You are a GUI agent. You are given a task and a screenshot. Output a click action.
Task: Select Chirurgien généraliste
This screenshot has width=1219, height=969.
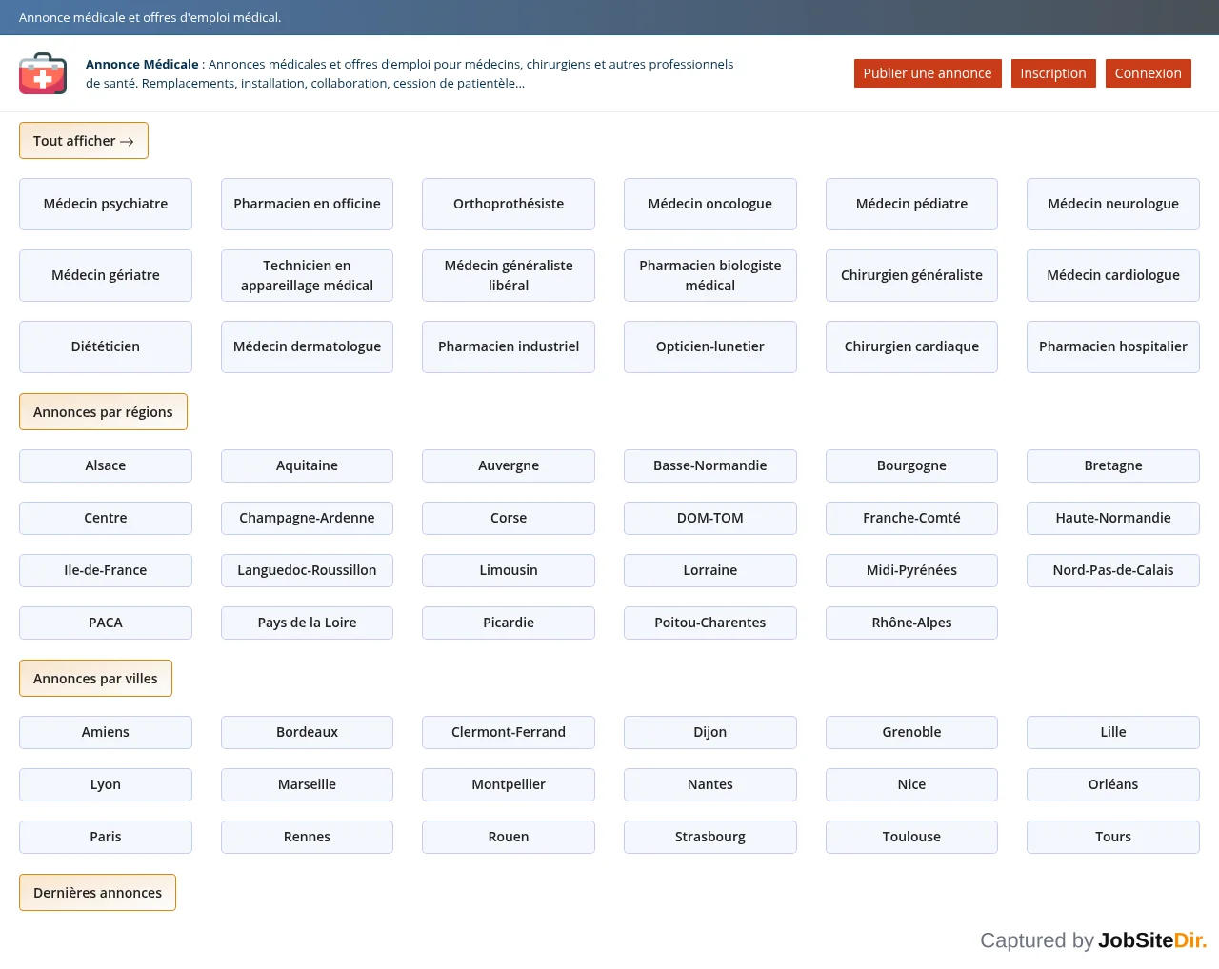911,275
